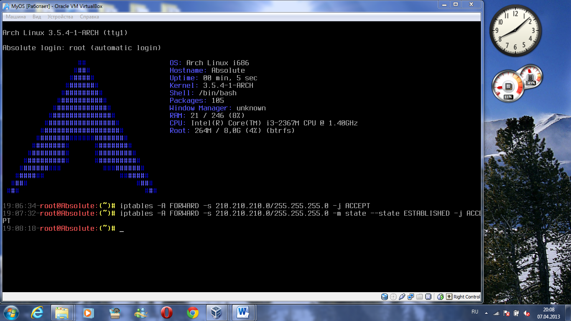
Task: Click the terminal prompt at 19:08:18
Action: pyautogui.click(x=63, y=229)
